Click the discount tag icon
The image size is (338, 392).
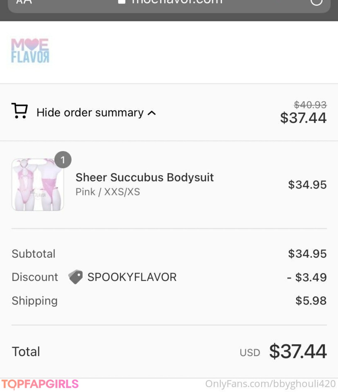click(x=75, y=277)
